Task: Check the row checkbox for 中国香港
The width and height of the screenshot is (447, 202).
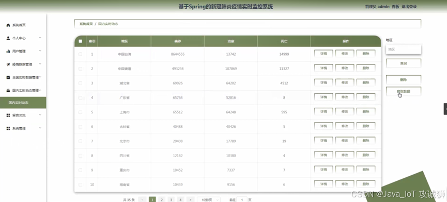Action: [81, 69]
